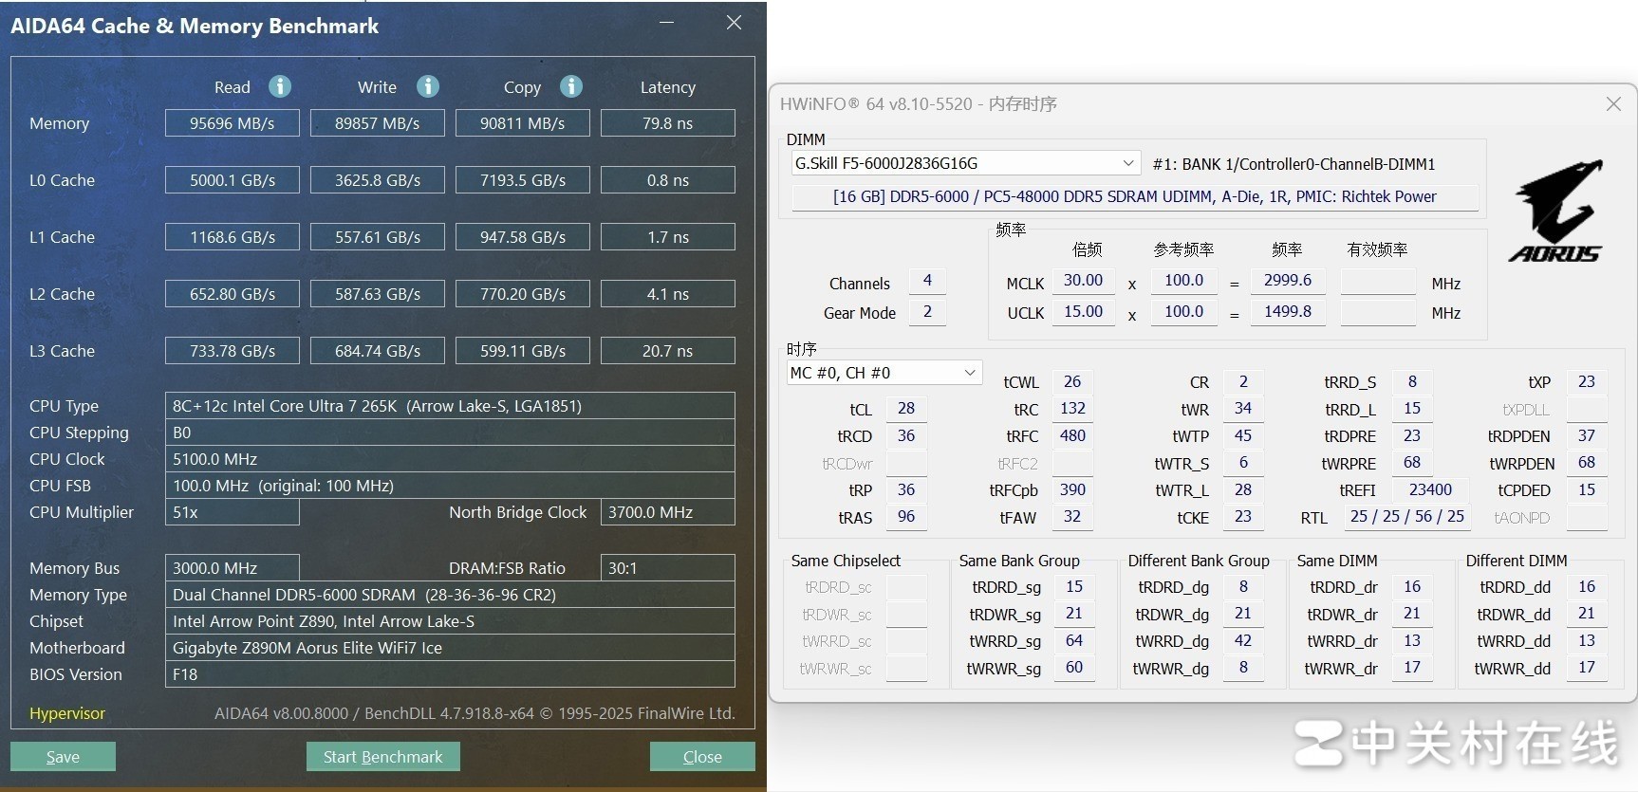Click the L1 Cache Write 557.61 GB/s field
Image resolution: width=1638 pixels, height=792 pixels.
pyautogui.click(x=378, y=237)
